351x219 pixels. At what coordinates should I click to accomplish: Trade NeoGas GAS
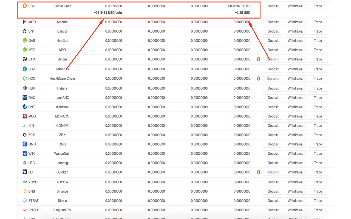pos(318,41)
